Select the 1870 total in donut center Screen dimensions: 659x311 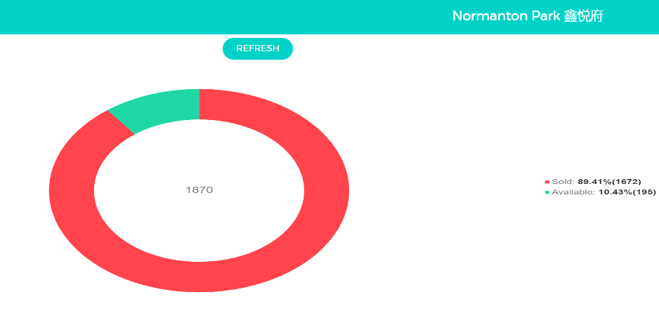[x=199, y=190]
